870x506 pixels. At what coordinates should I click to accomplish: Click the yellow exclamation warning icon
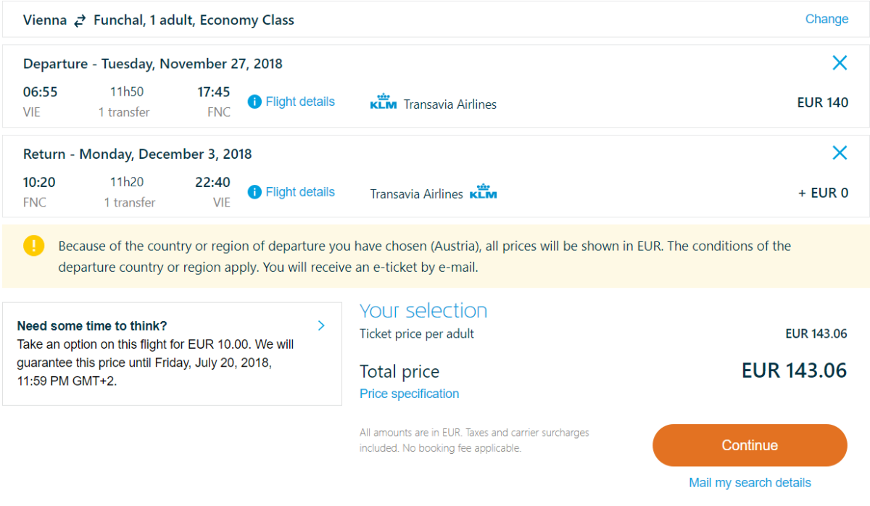coord(34,246)
